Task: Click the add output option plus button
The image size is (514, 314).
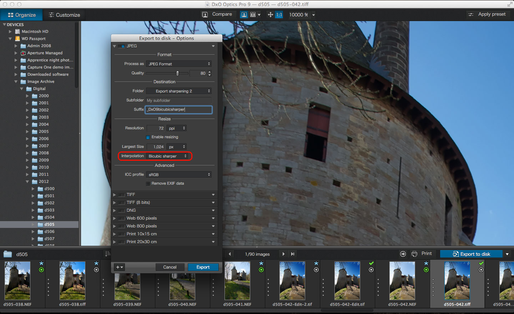Action: pyautogui.click(x=119, y=267)
